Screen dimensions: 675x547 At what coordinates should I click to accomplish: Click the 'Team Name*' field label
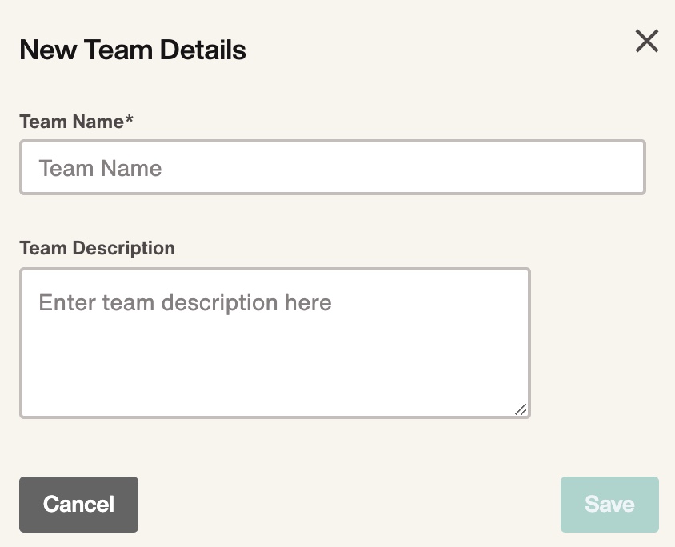pyautogui.click(x=76, y=122)
